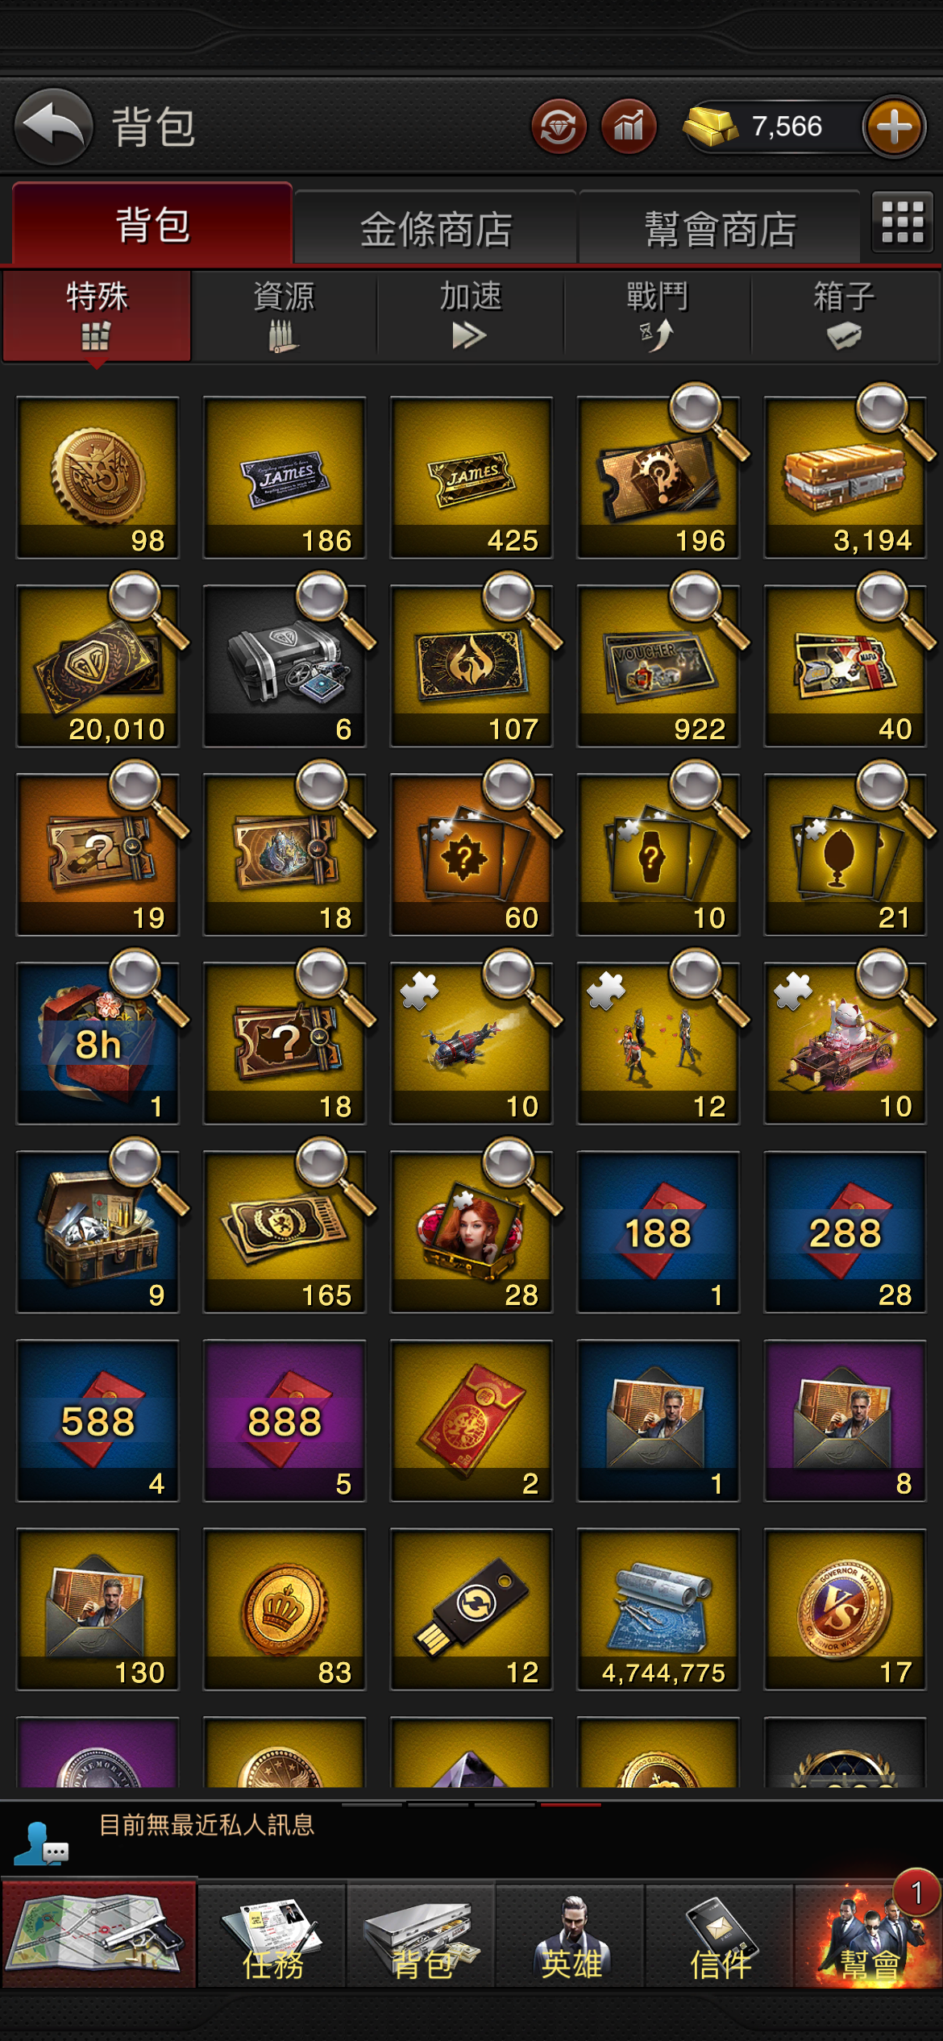This screenshot has height=2041, width=943.
Task: Select the blueprint item with 4,744,775
Action: pyautogui.click(x=658, y=1609)
